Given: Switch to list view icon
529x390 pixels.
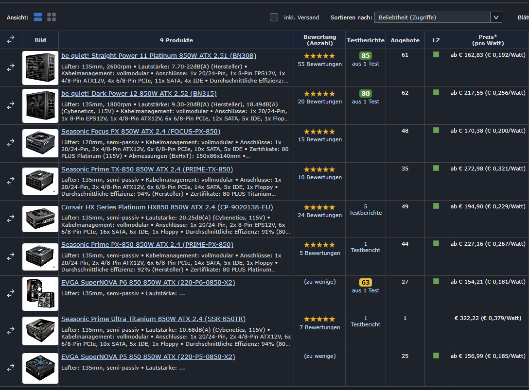Looking at the screenshot, I should pyautogui.click(x=38, y=17).
